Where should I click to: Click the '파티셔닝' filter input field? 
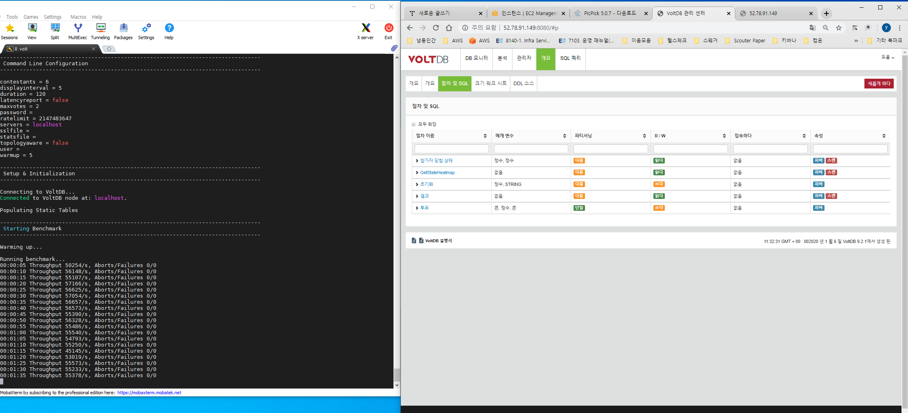point(611,149)
